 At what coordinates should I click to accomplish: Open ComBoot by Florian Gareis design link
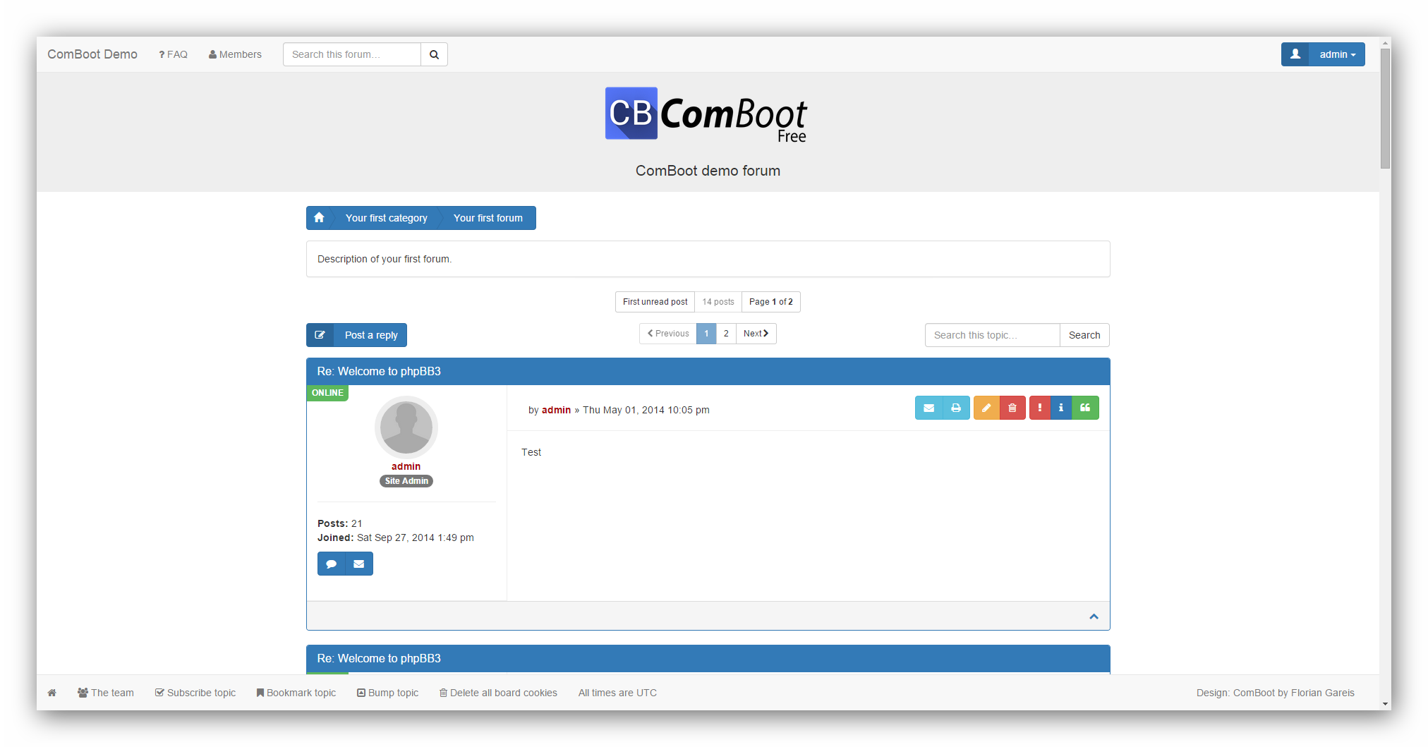[1294, 693]
